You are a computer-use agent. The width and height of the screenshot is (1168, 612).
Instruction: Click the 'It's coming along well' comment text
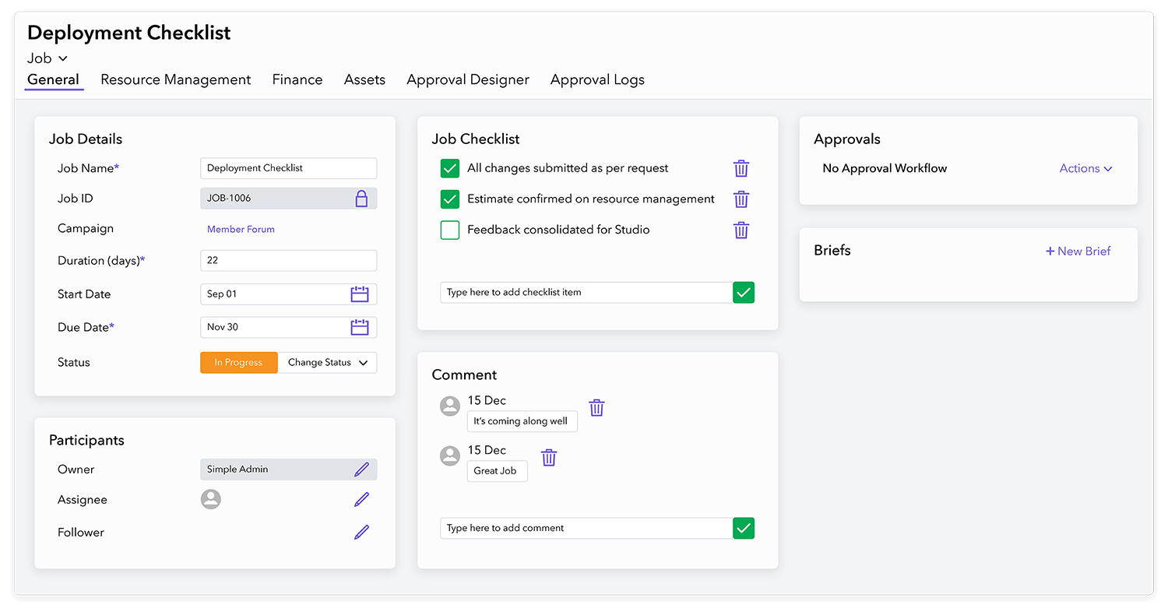coord(522,421)
